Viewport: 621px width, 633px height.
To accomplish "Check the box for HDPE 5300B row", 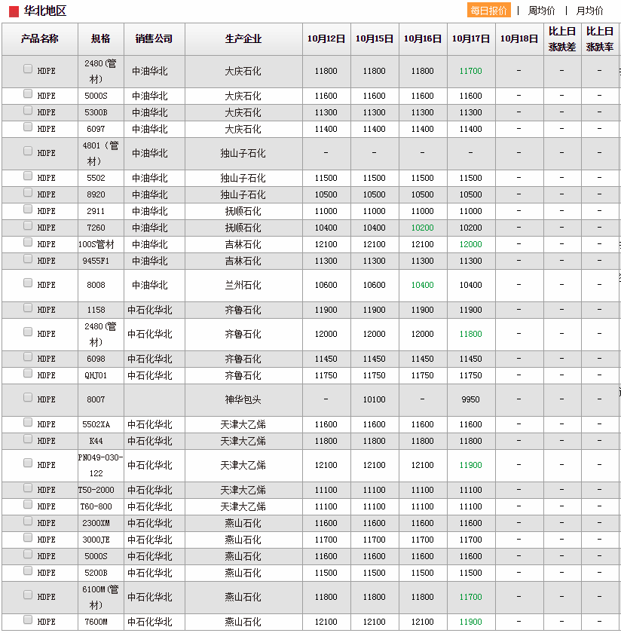I will (27, 110).
